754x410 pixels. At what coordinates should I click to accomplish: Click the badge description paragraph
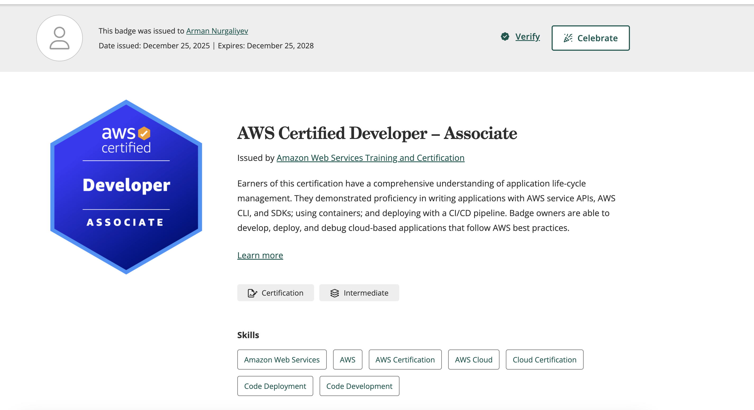(x=426, y=206)
